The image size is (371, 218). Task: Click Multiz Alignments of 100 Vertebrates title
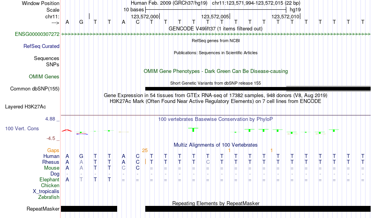(216, 145)
